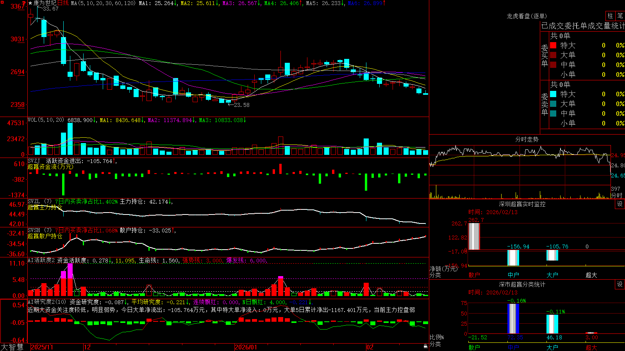Click the 大智慧 logo in bottom-left corner
Viewport: 625px width, 351px height.
pyautogui.click(x=12, y=347)
